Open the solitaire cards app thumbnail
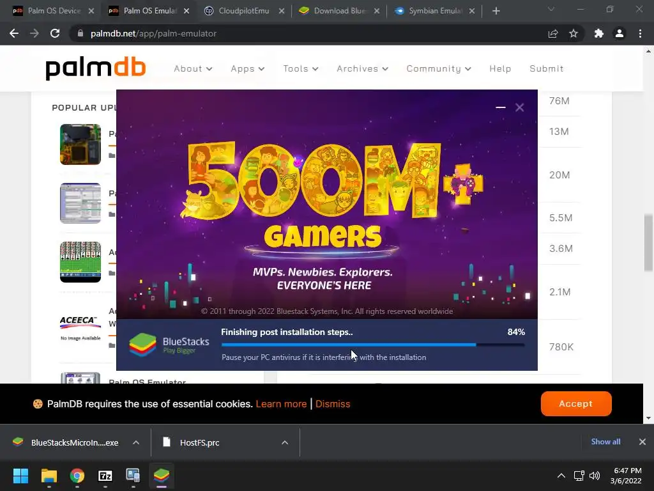The image size is (654, 491). tap(80, 261)
